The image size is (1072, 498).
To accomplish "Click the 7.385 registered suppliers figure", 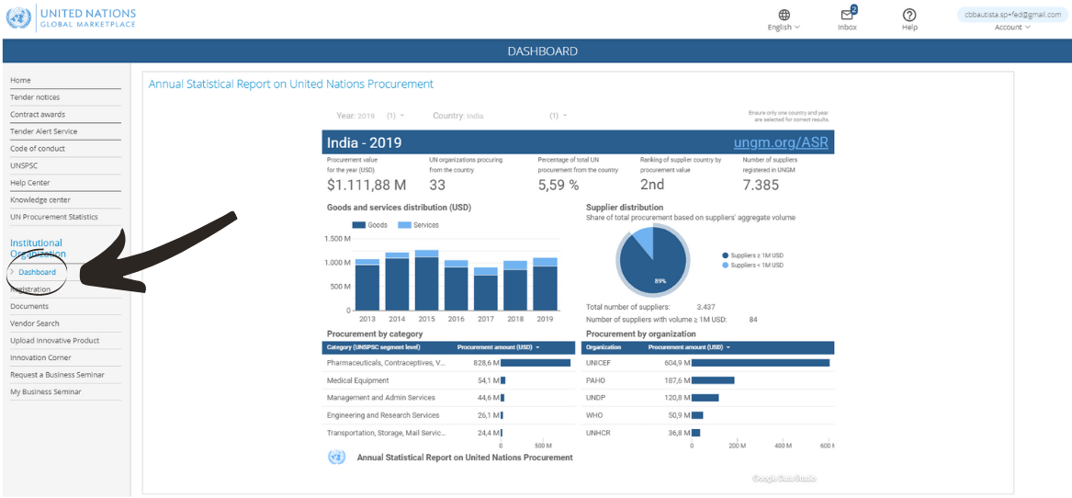I will point(761,185).
